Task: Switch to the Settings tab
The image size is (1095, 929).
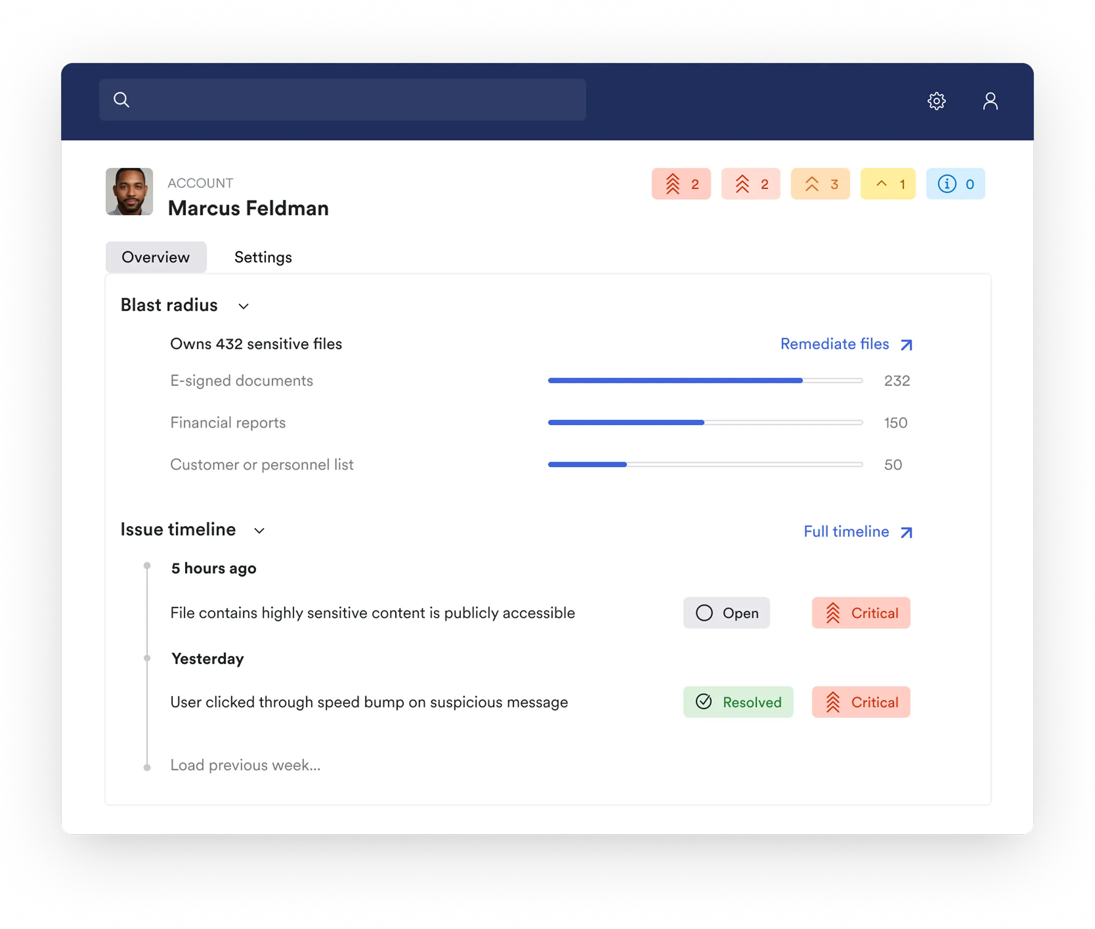Action: pyautogui.click(x=263, y=257)
